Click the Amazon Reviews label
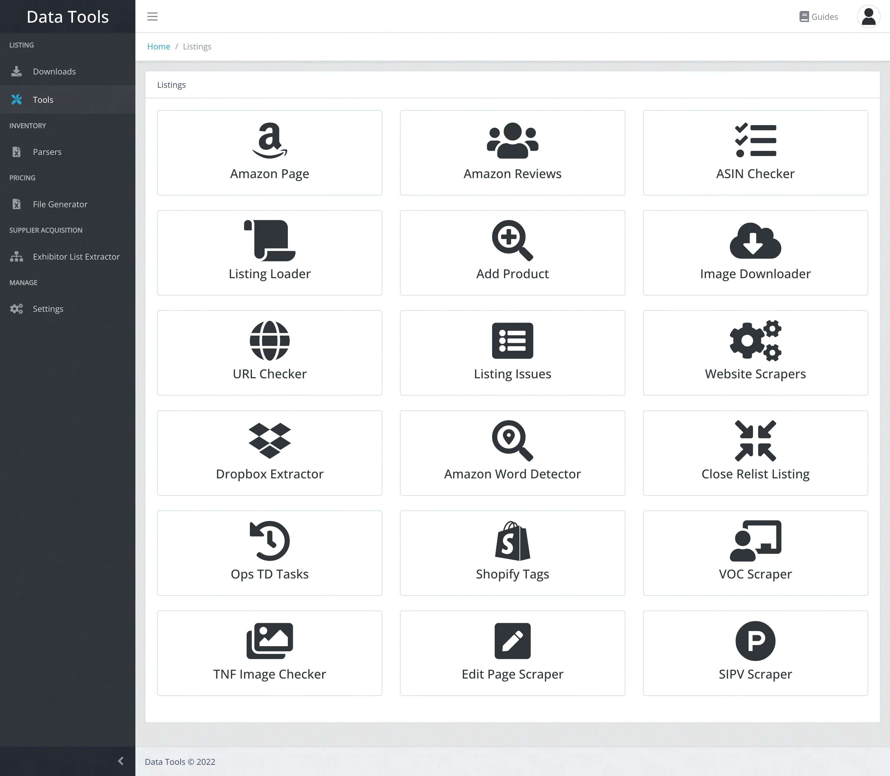The height and width of the screenshot is (776, 890). [x=512, y=174]
